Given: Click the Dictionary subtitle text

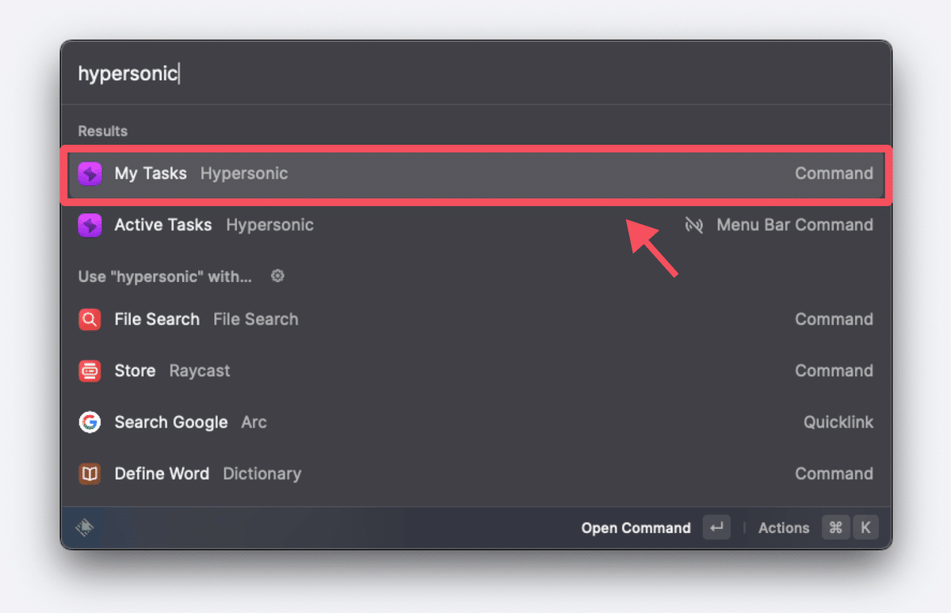Looking at the screenshot, I should click(262, 474).
